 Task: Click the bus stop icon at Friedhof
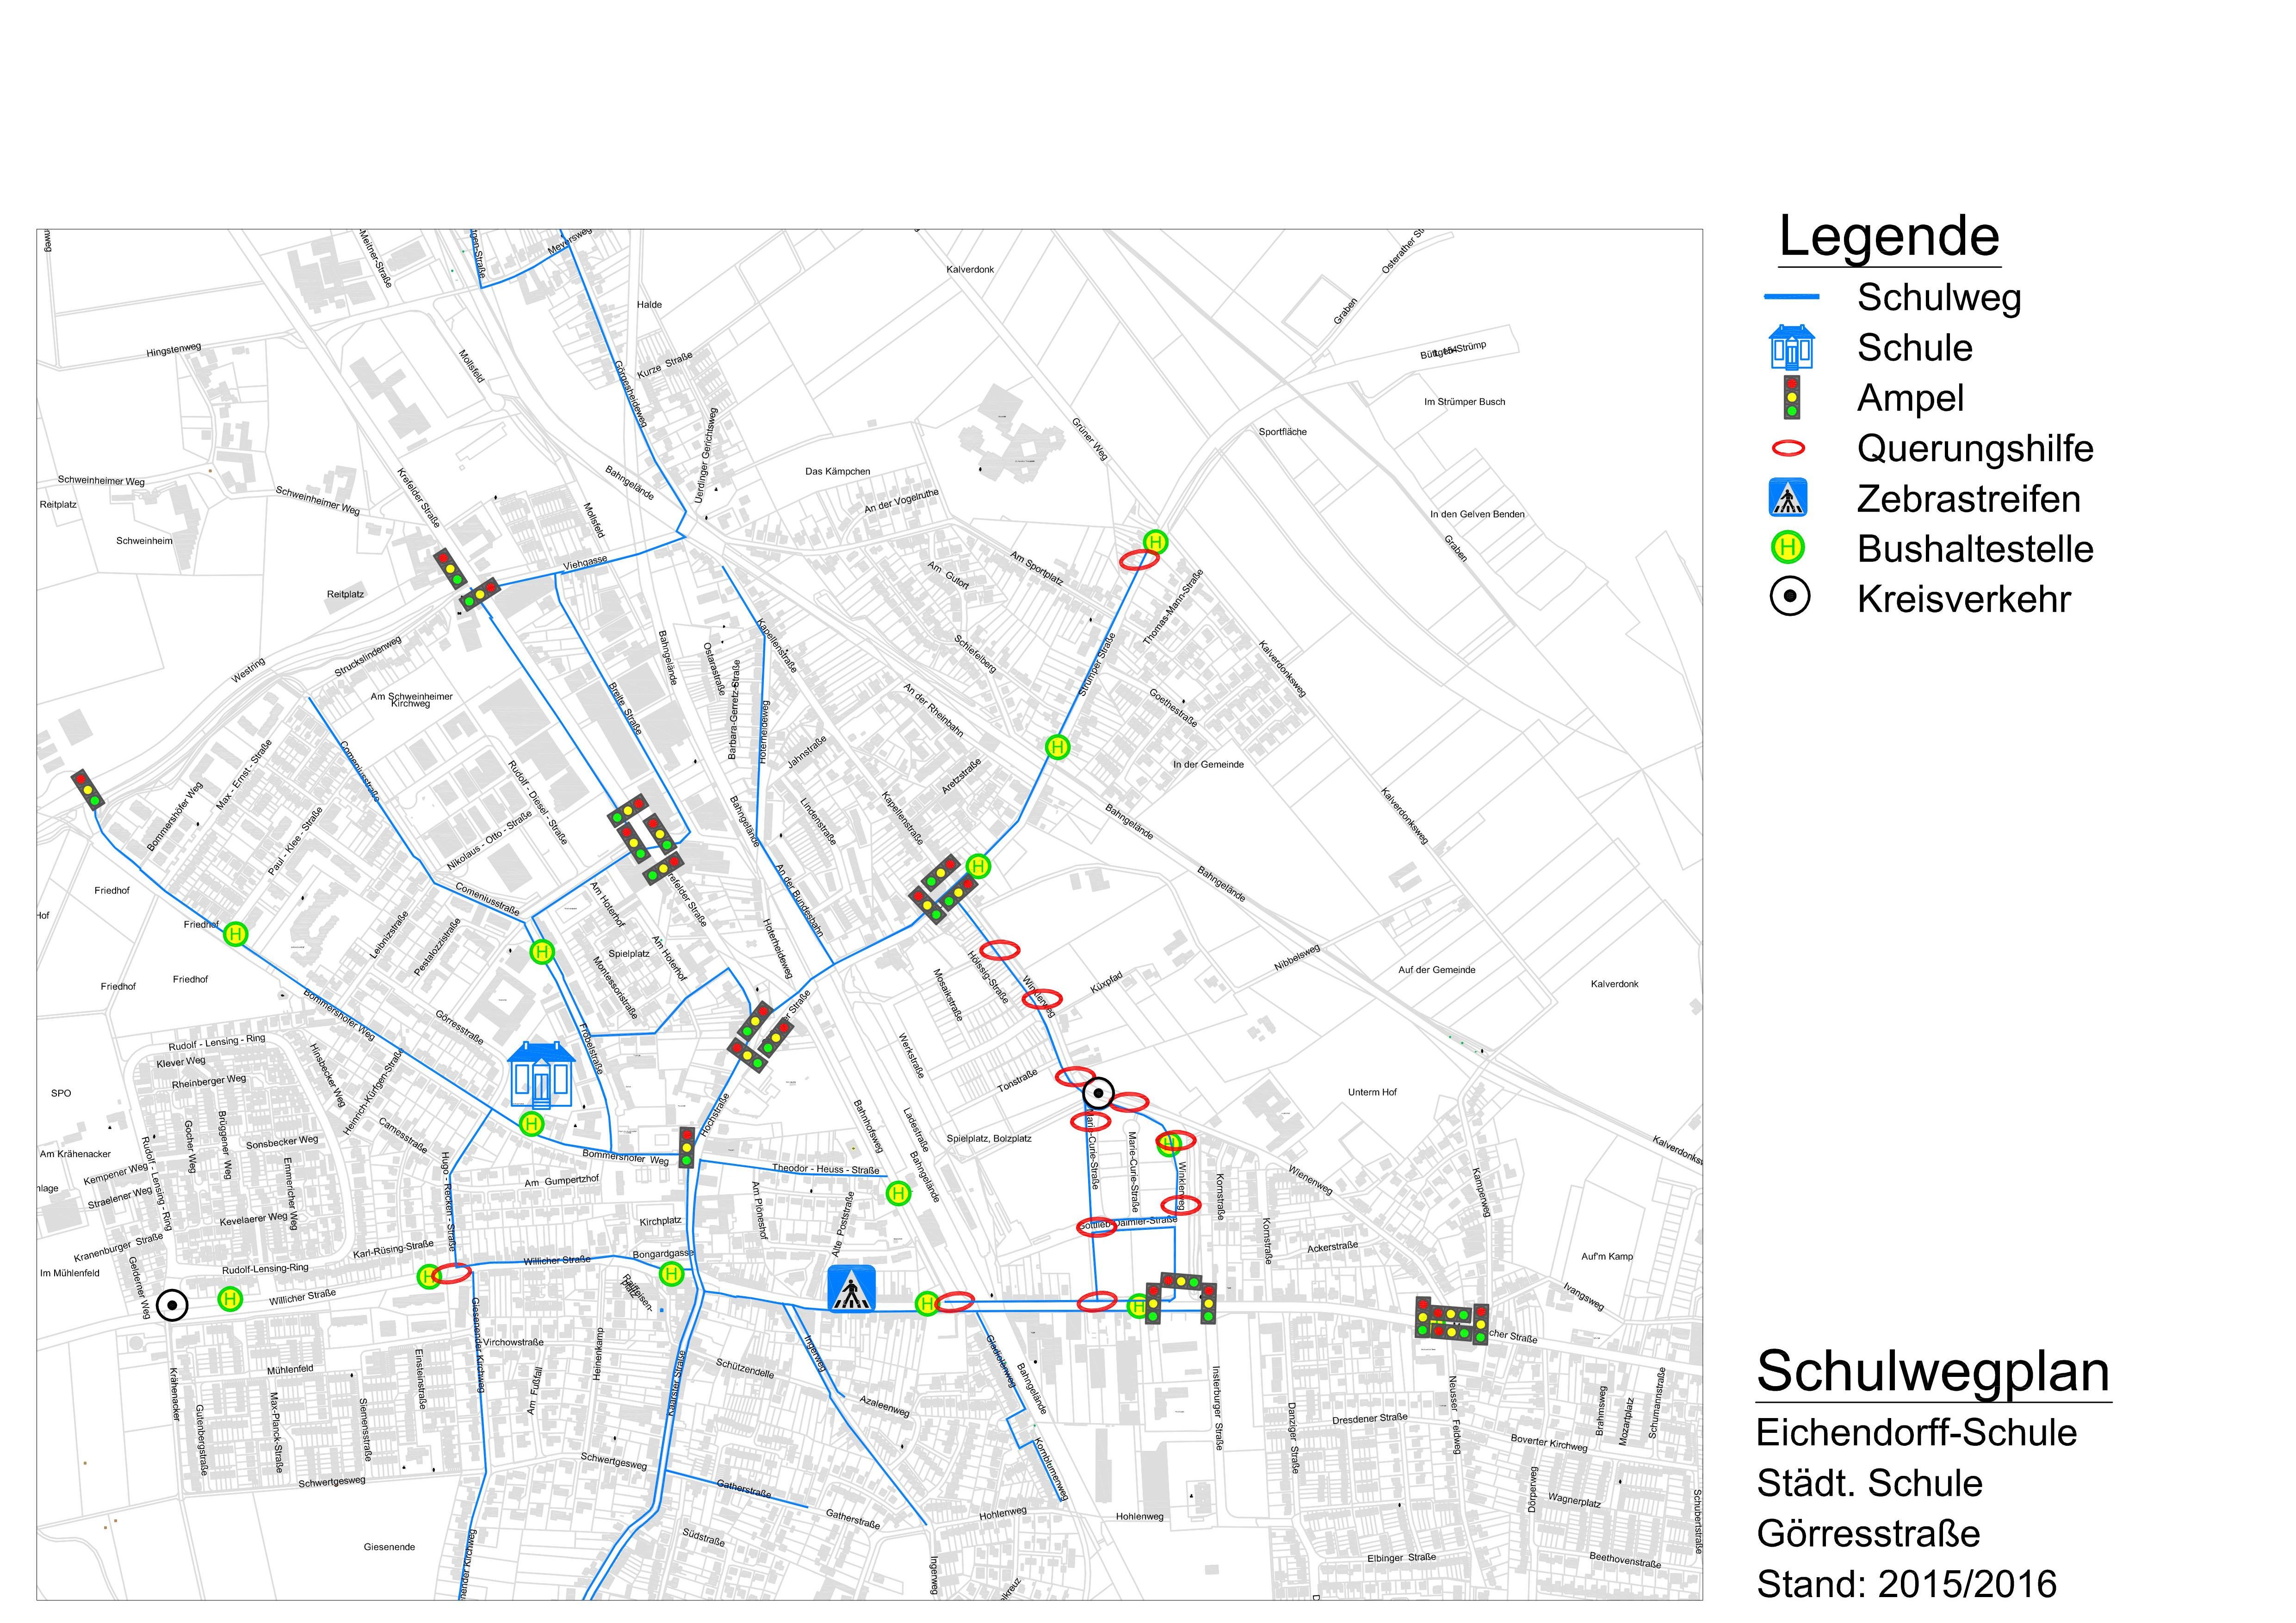tap(235, 935)
